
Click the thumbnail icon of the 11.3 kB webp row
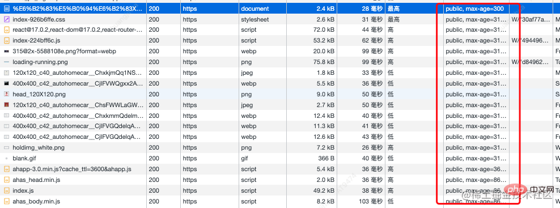pos(6,126)
